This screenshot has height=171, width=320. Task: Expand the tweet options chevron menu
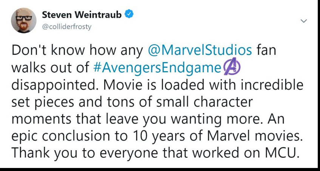(303, 21)
